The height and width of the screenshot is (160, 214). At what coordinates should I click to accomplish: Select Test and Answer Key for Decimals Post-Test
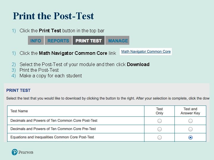point(191,121)
